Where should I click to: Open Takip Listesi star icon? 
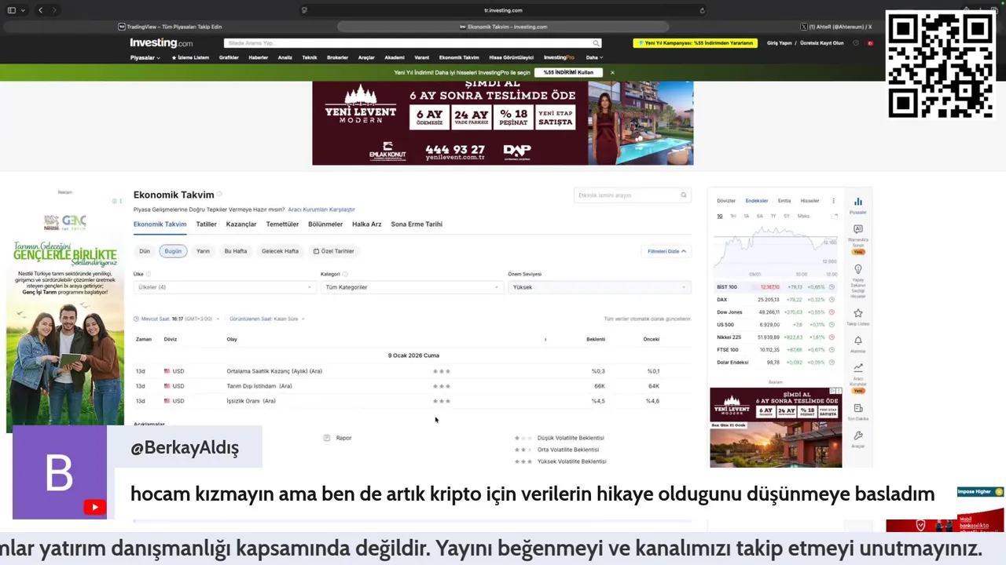pos(857,313)
